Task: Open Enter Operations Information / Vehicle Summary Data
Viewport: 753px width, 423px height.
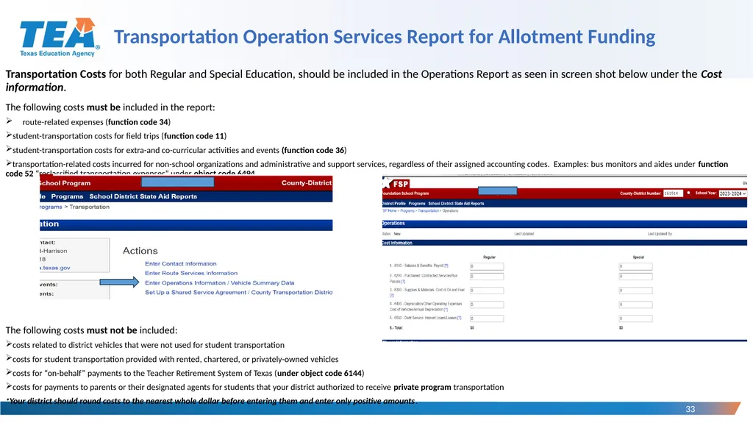Action: tap(219, 282)
